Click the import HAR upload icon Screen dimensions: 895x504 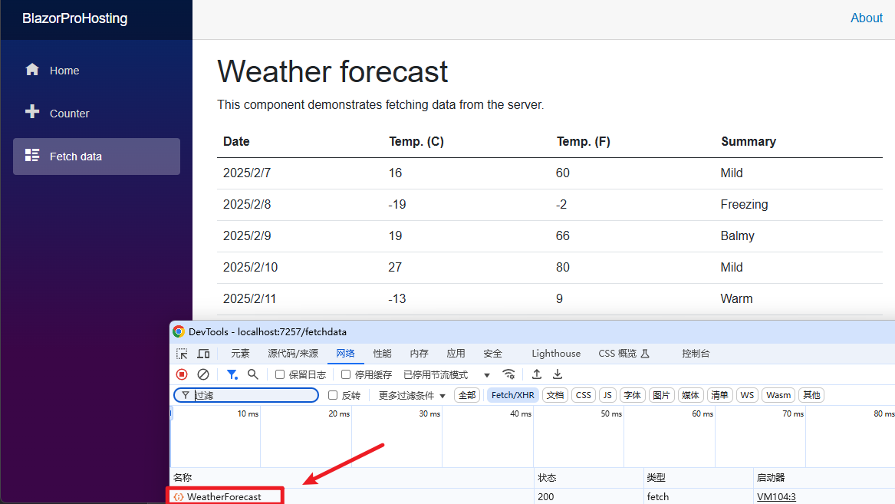tap(537, 374)
